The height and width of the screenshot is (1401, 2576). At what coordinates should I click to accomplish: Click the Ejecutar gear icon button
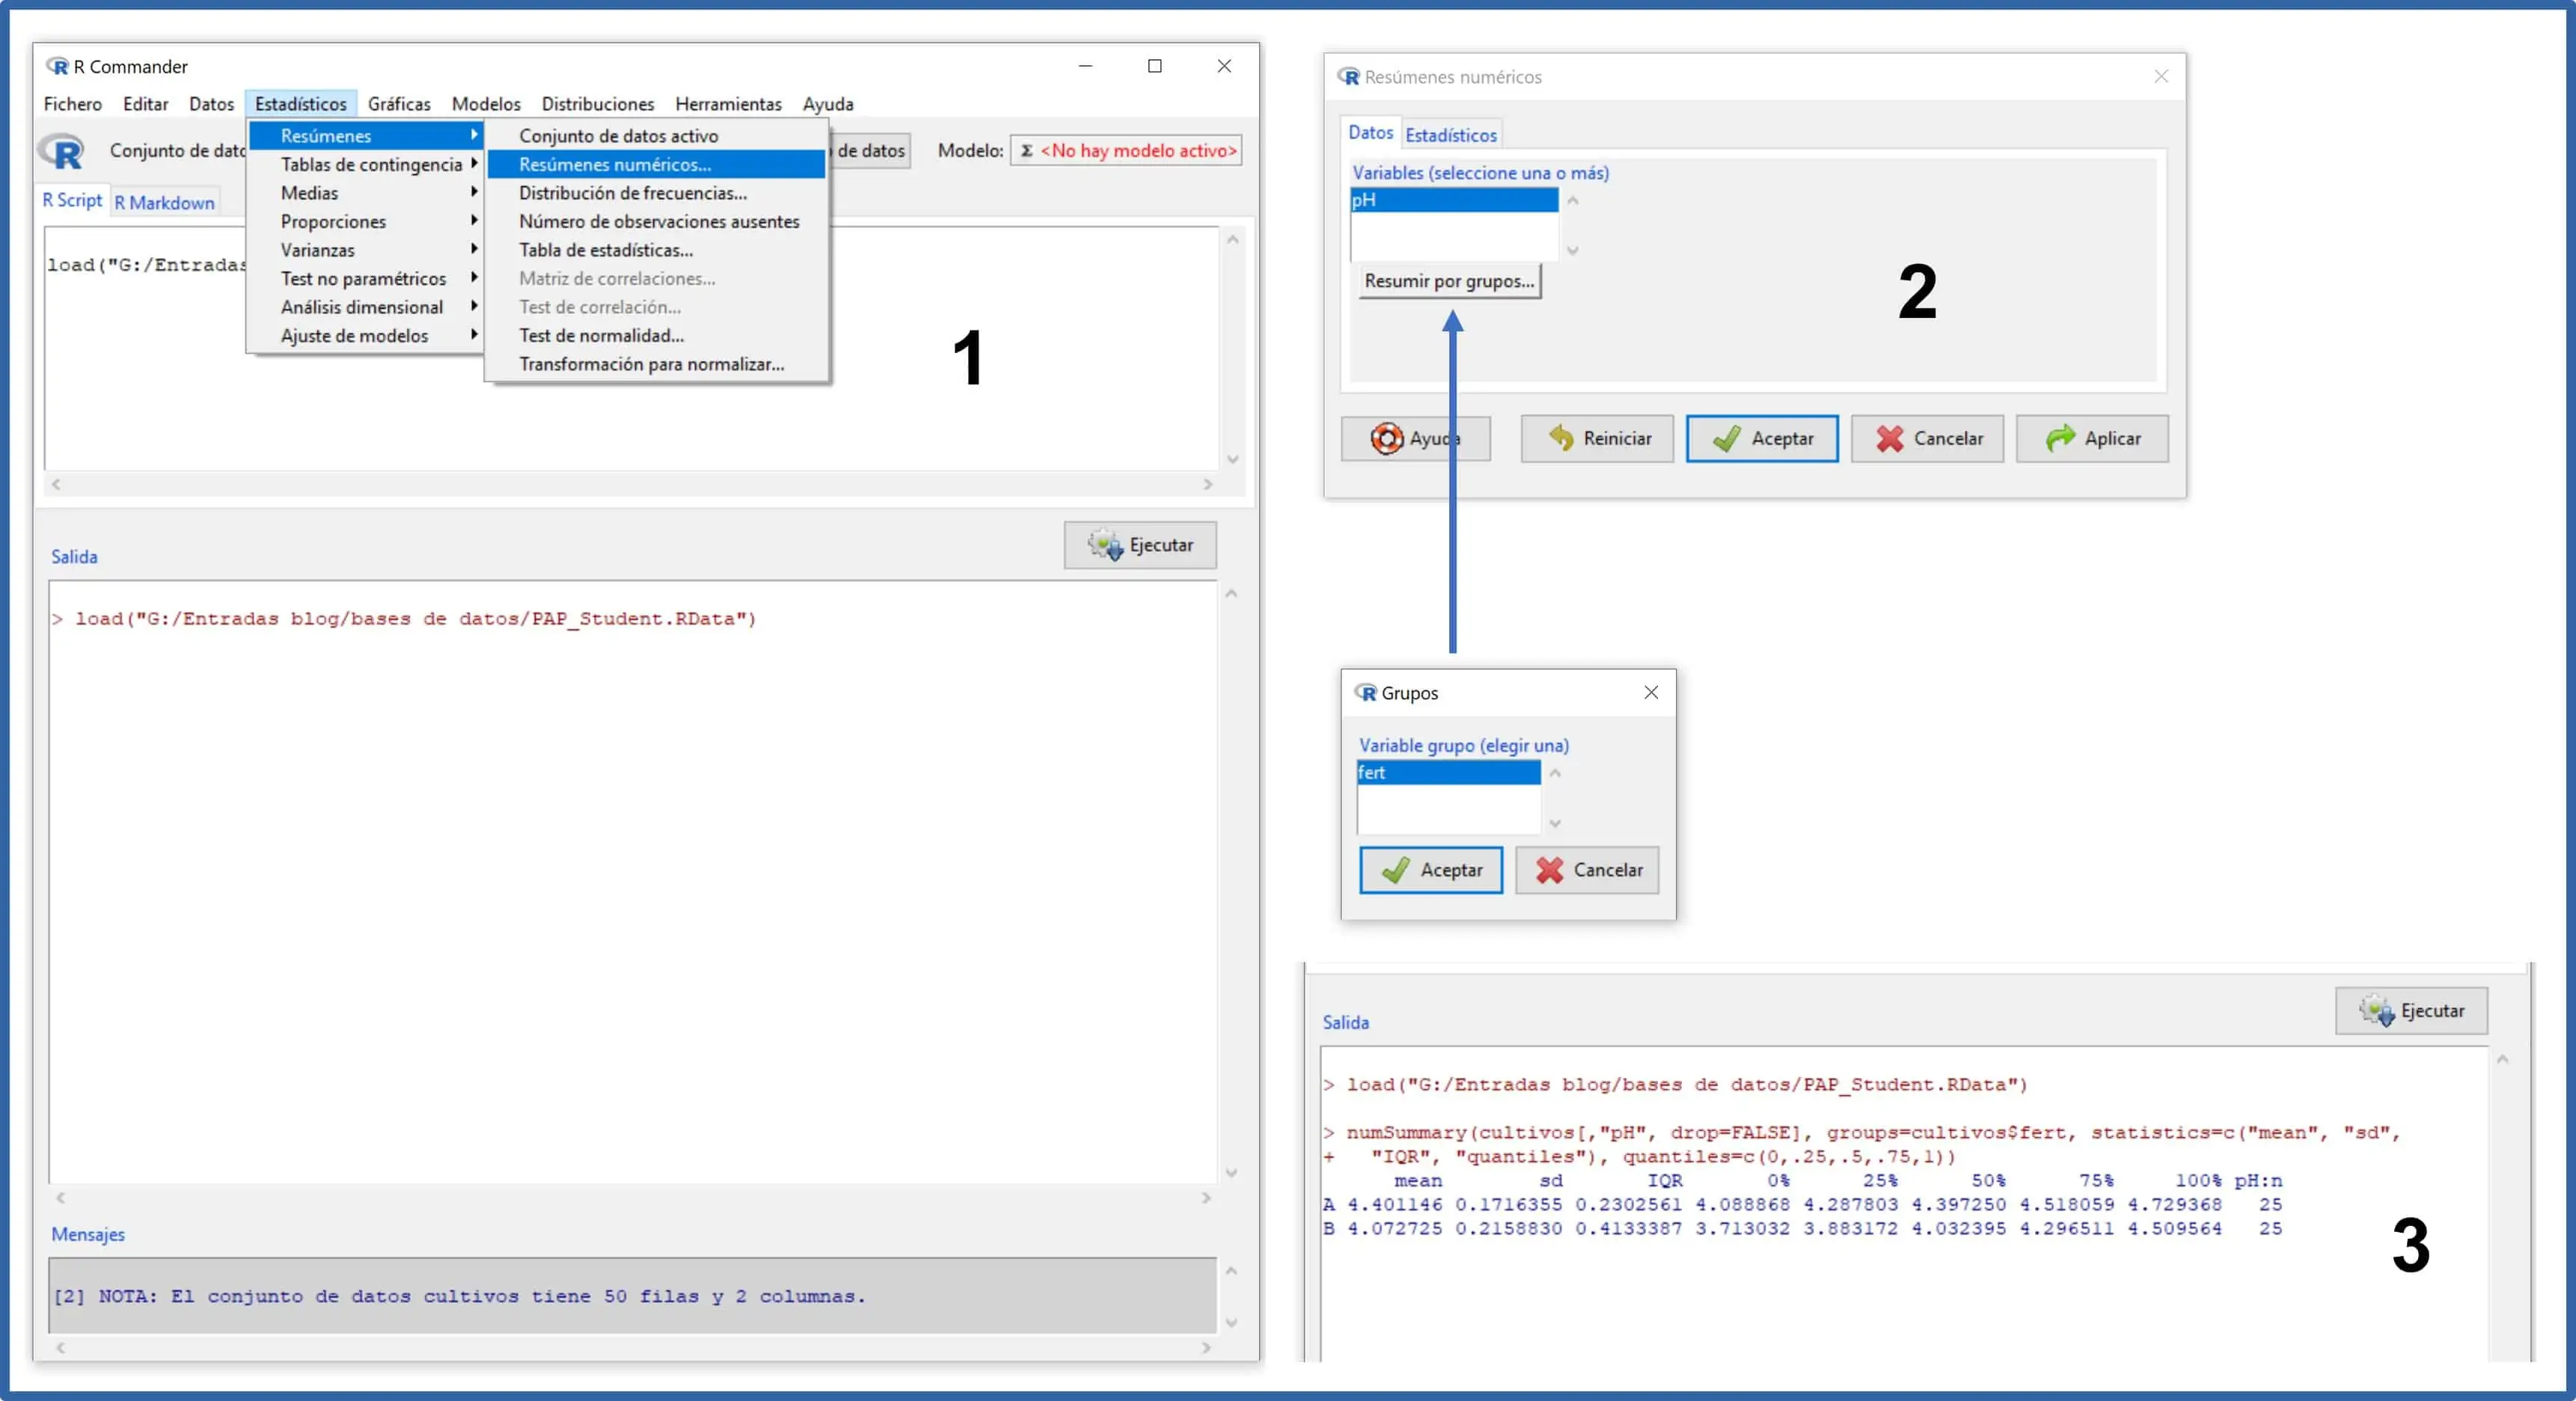tap(1140, 545)
